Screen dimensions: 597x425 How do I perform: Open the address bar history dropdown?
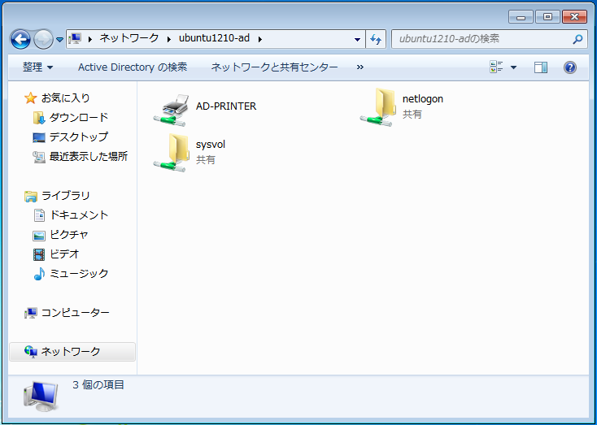357,39
